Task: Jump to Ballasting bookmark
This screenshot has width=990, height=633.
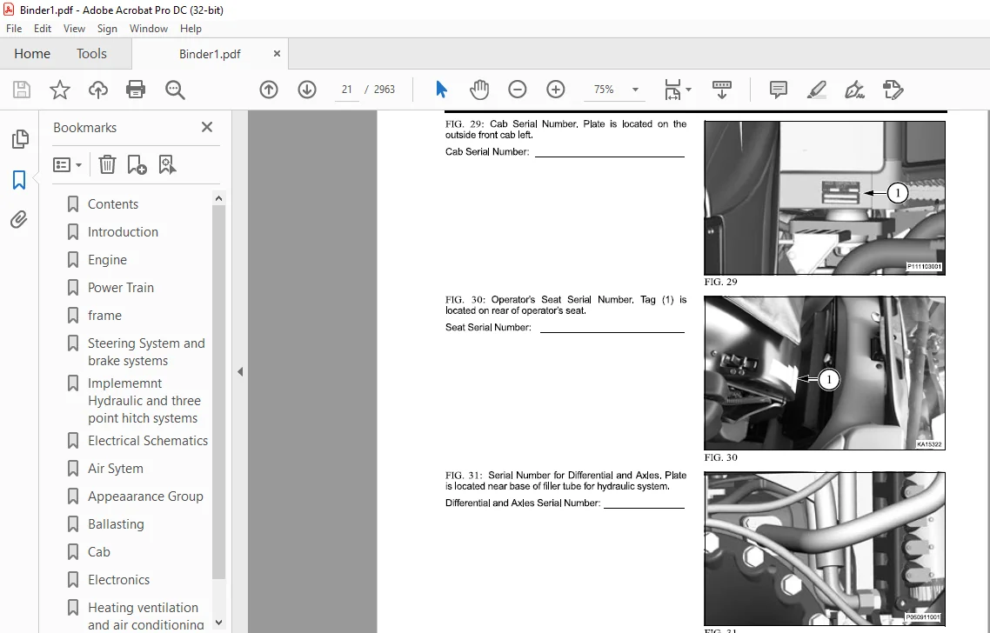Action: [116, 523]
